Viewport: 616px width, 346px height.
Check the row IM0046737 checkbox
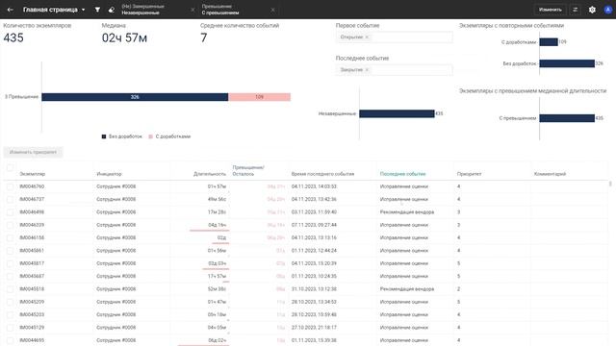pyautogui.click(x=10, y=199)
